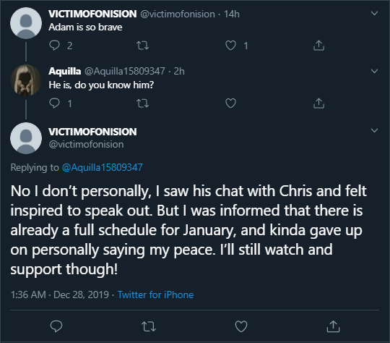The height and width of the screenshot is (343, 390).
Task: Like the main tweet at bottom
Action: pyautogui.click(x=241, y=326)
